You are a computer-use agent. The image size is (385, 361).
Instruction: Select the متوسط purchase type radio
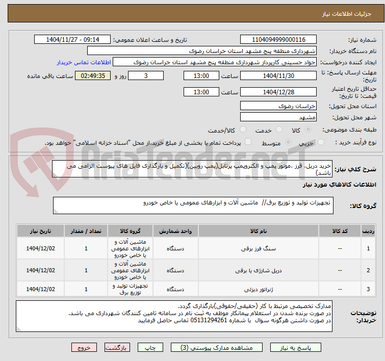coord(288,142)
